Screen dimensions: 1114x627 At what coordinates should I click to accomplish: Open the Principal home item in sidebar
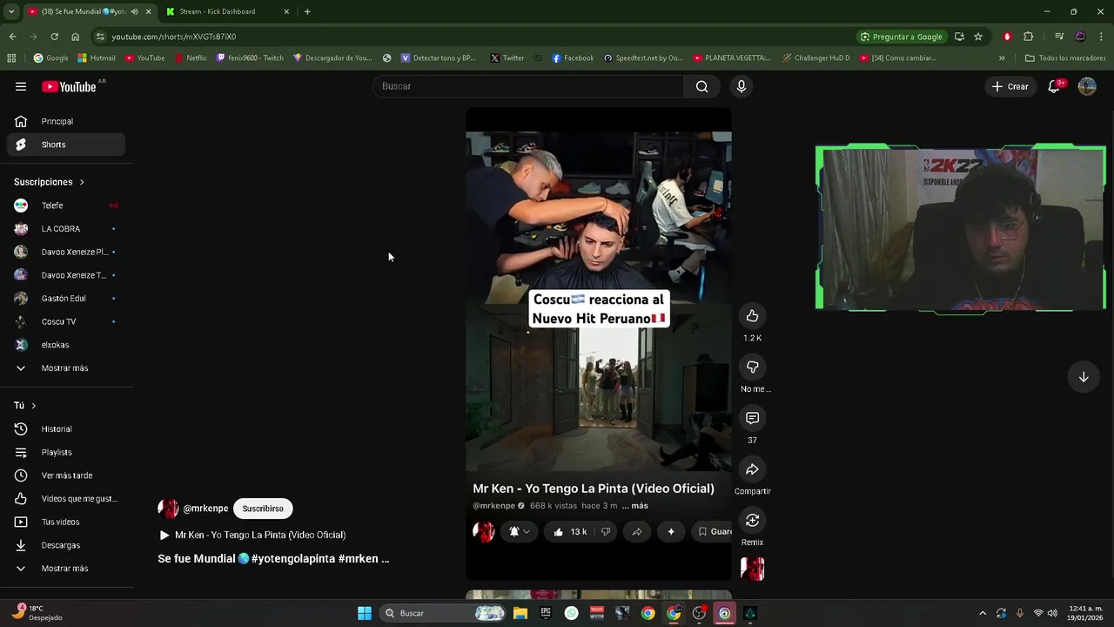click(66, 121)
